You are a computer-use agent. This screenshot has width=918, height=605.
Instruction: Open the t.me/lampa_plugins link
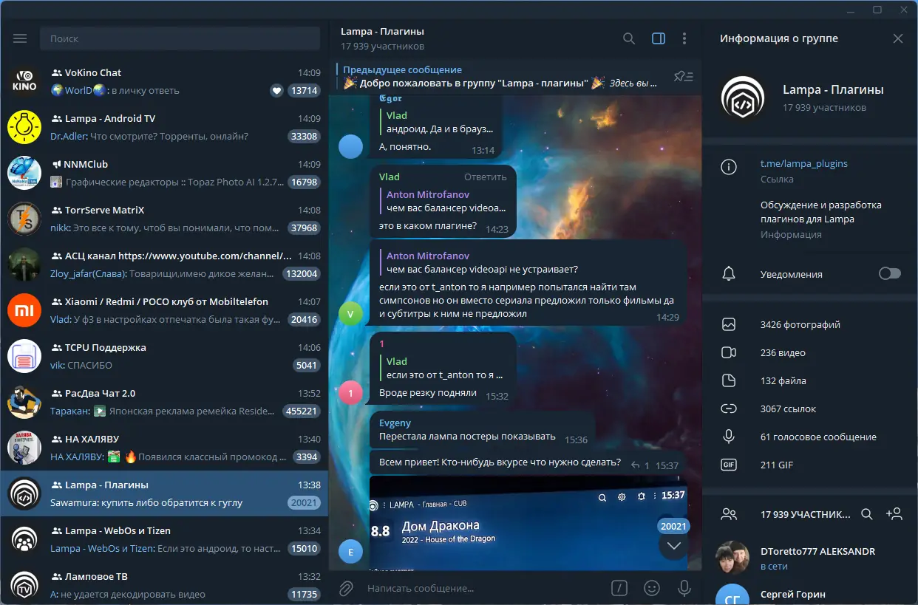[x=804, y=163]
